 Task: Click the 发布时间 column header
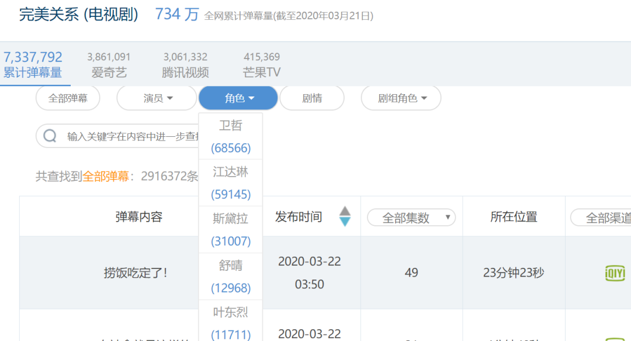pyautogui.click(x=299, y=217)
